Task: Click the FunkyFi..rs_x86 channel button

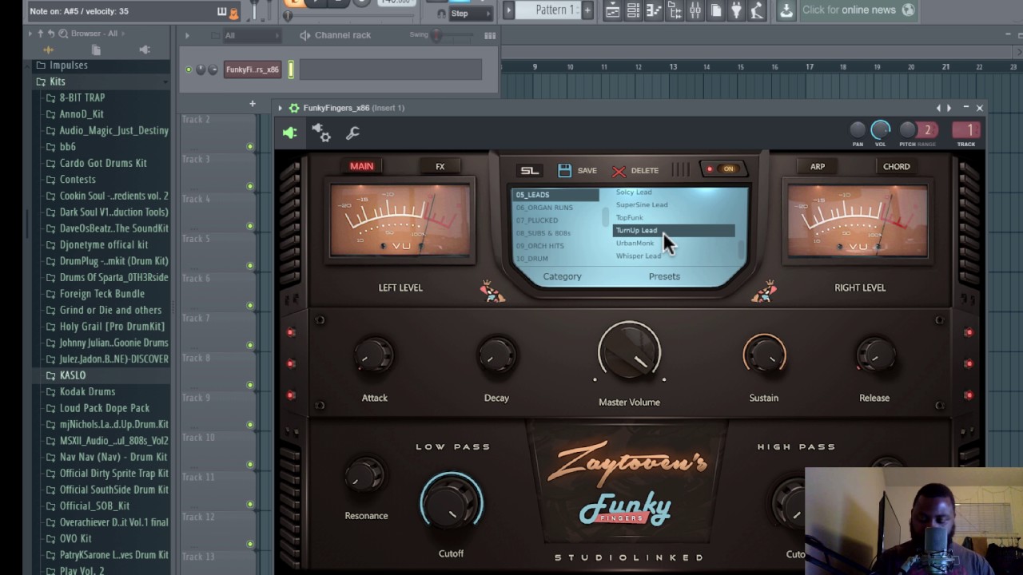Action: [x=253, y=69]
